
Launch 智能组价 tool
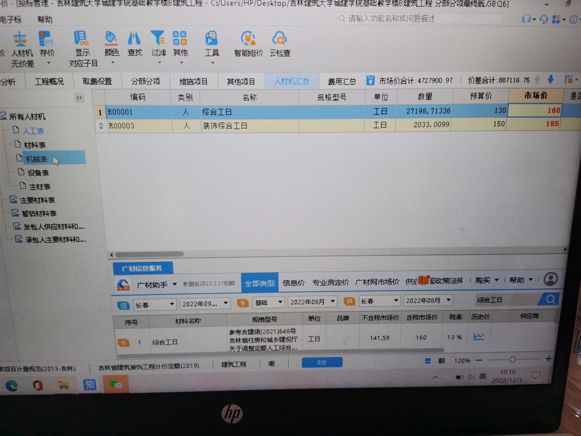248,38
